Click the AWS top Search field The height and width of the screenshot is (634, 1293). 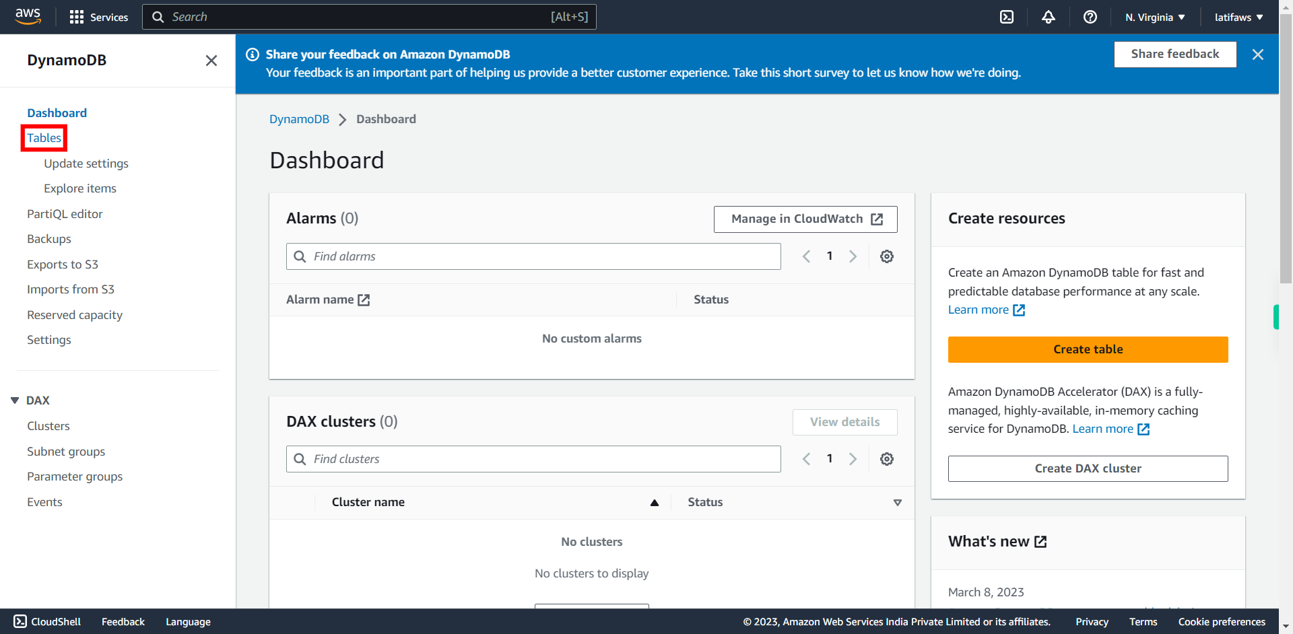(x=369, y=17)
